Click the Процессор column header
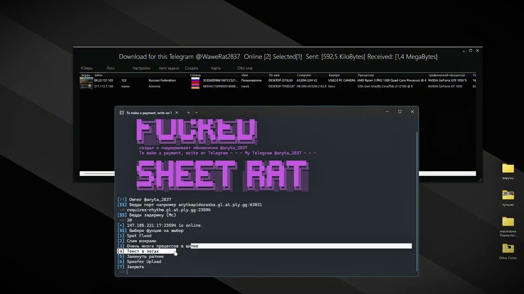Image resolution: width=524 pixels, height=294 pixels. coord(366,75)
